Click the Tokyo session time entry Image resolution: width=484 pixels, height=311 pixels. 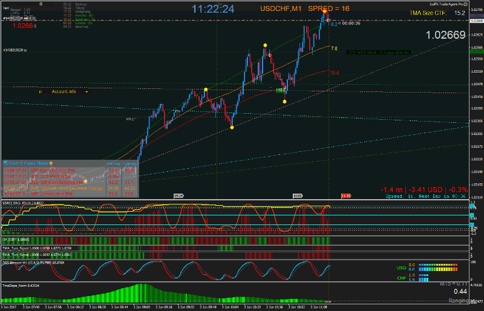(x=74, y=8)
